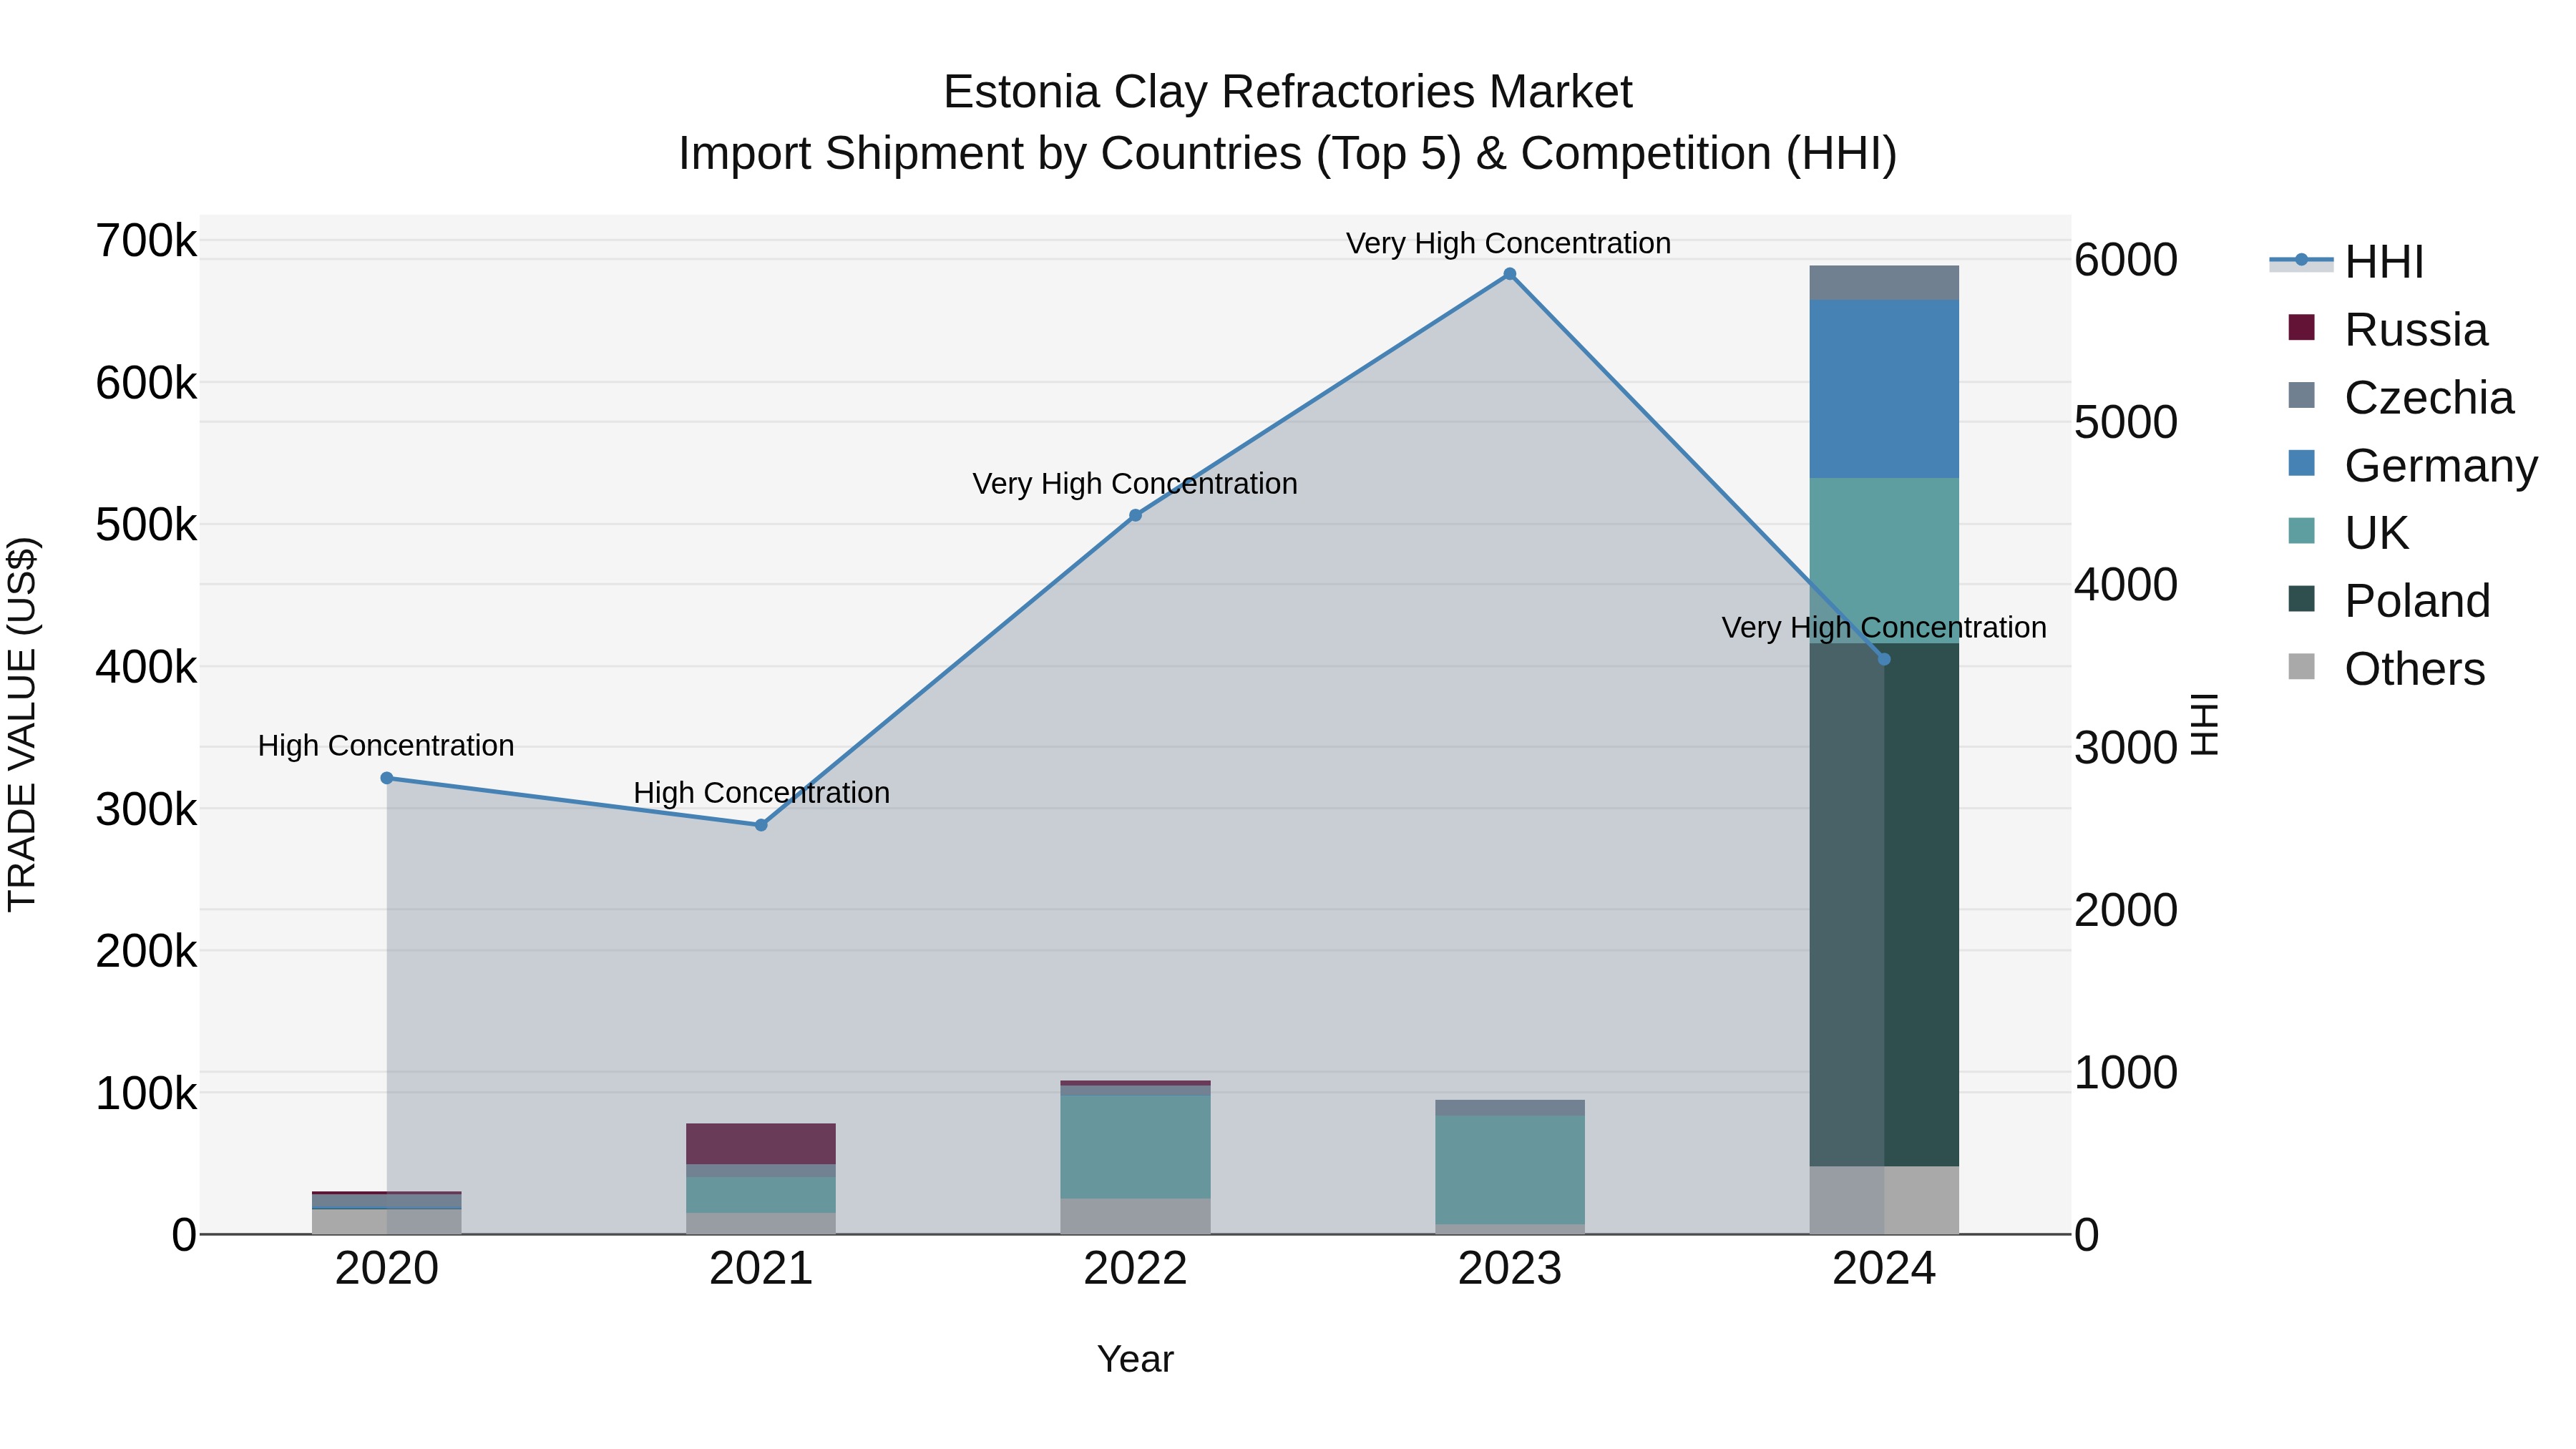Screen dimensions: 2576x1449
Task: Click the Russia segment of 2021 bar
Action: [x=761, y=1144]
